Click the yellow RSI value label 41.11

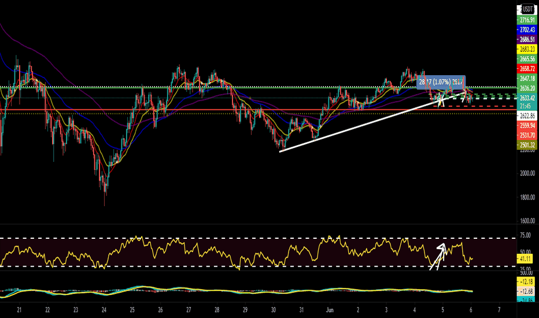point(525,258)
